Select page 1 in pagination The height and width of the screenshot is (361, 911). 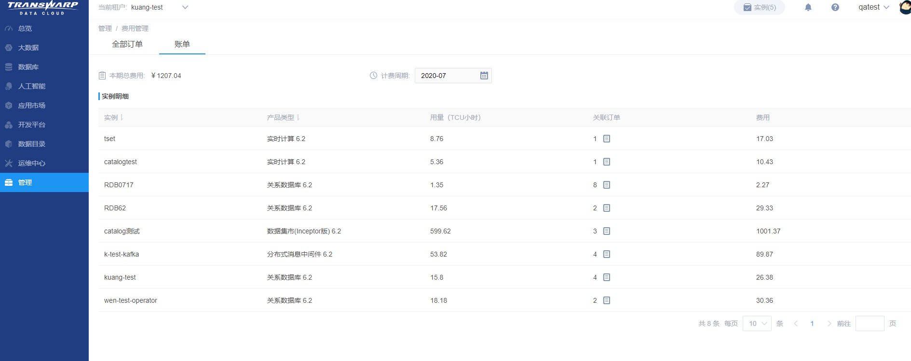click(x=812, y=323)
